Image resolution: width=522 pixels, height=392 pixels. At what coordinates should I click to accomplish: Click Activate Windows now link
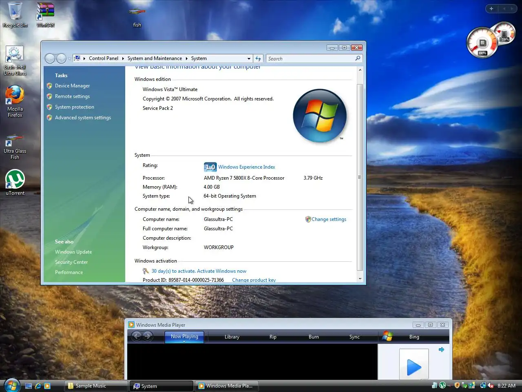[x=221, y=271]
